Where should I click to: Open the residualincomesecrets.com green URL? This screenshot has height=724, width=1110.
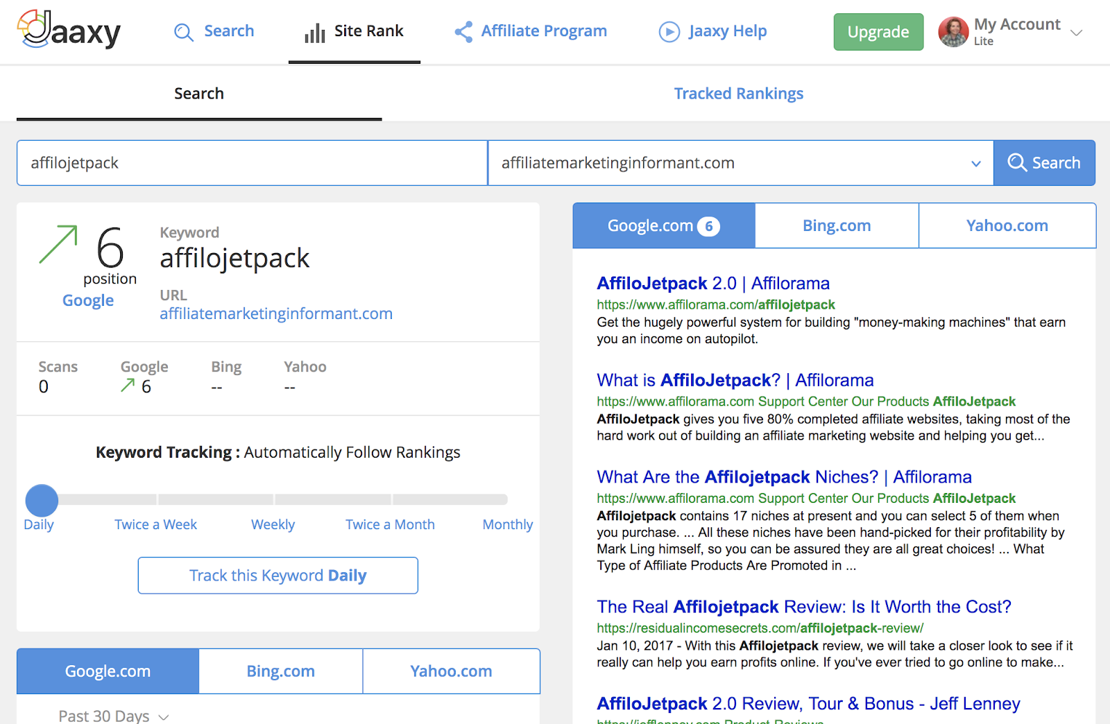coord(760,628)
